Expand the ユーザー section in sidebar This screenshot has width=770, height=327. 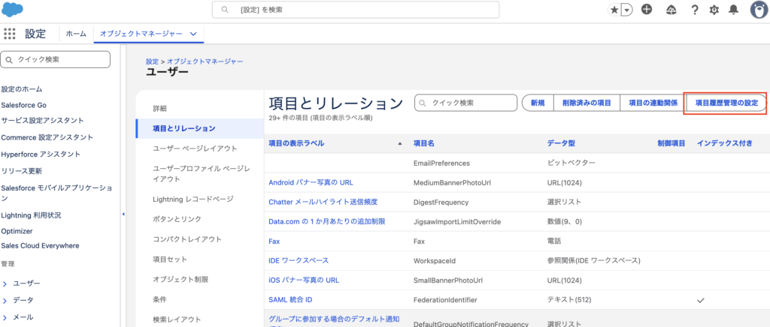tap(5, 283)
